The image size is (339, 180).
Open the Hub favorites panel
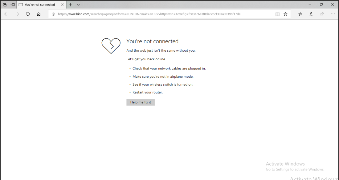click(300, 14)
